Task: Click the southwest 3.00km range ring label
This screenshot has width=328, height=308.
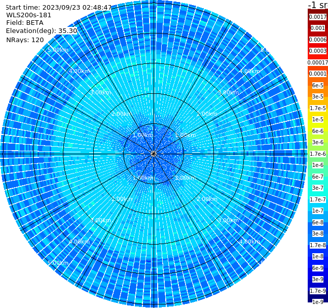Action: click(100, 220)
